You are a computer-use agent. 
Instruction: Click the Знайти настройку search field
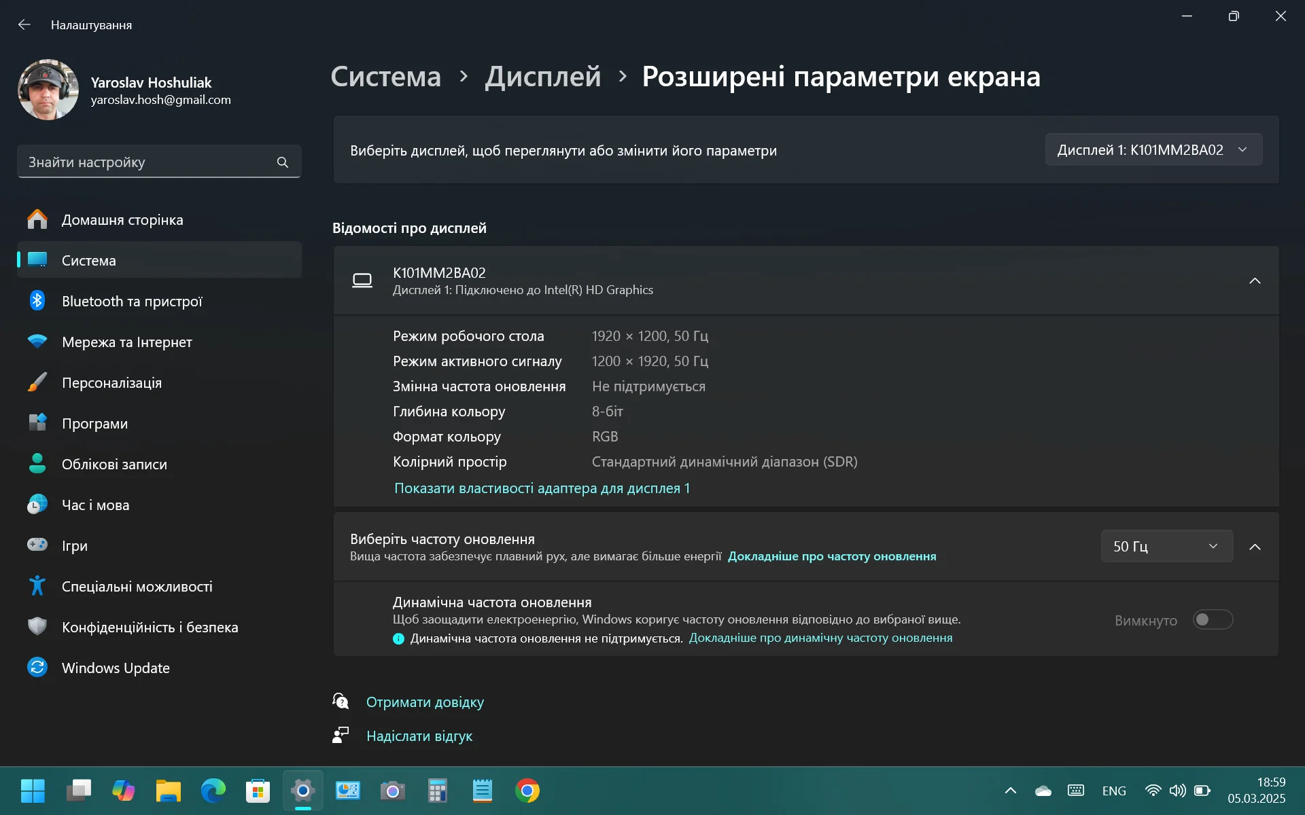point(146,162)
